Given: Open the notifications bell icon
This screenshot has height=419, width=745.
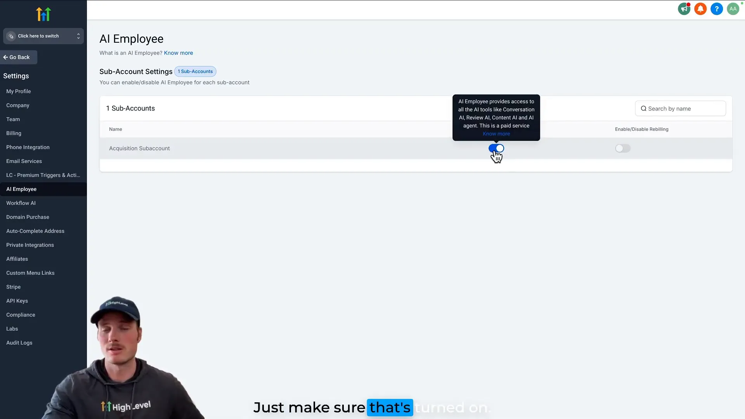Looking at the screenshot, I should (700, 9).
